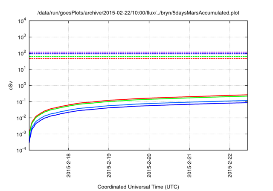Click the 10^3 y-axis tick label
Viewport: 273px width, 191px height.
[x=22, y=37]
